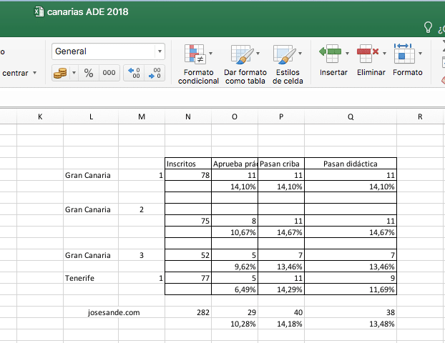Apply percent style with % button
This screenshot has width=445, height=343.
click(89, 73)
